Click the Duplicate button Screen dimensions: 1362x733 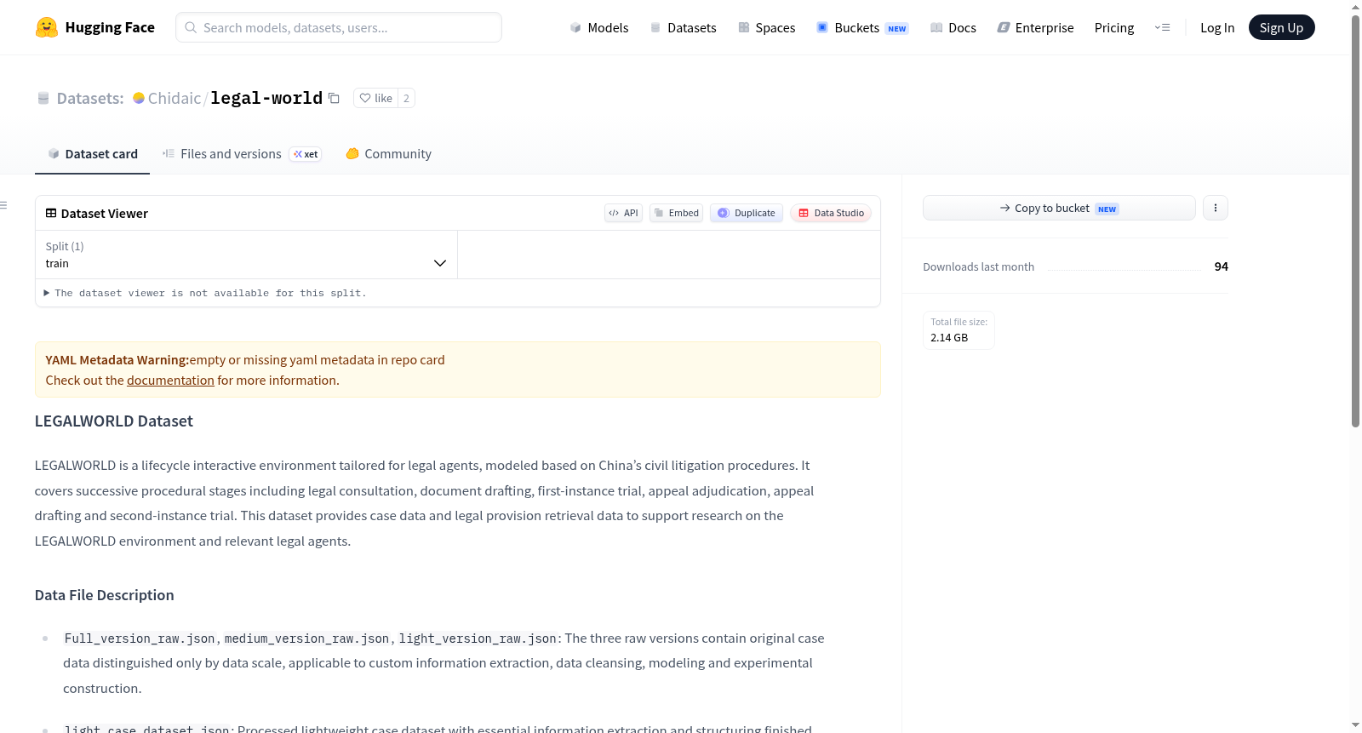[747, 213]
